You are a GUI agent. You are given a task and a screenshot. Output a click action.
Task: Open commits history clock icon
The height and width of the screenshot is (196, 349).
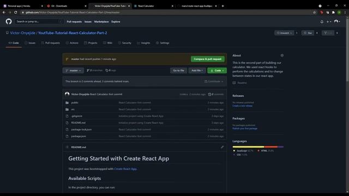[209, 94]
